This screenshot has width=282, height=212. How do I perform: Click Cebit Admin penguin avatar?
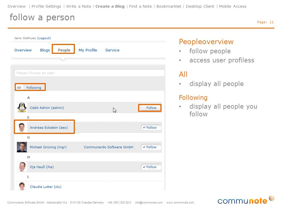point(22,107)
